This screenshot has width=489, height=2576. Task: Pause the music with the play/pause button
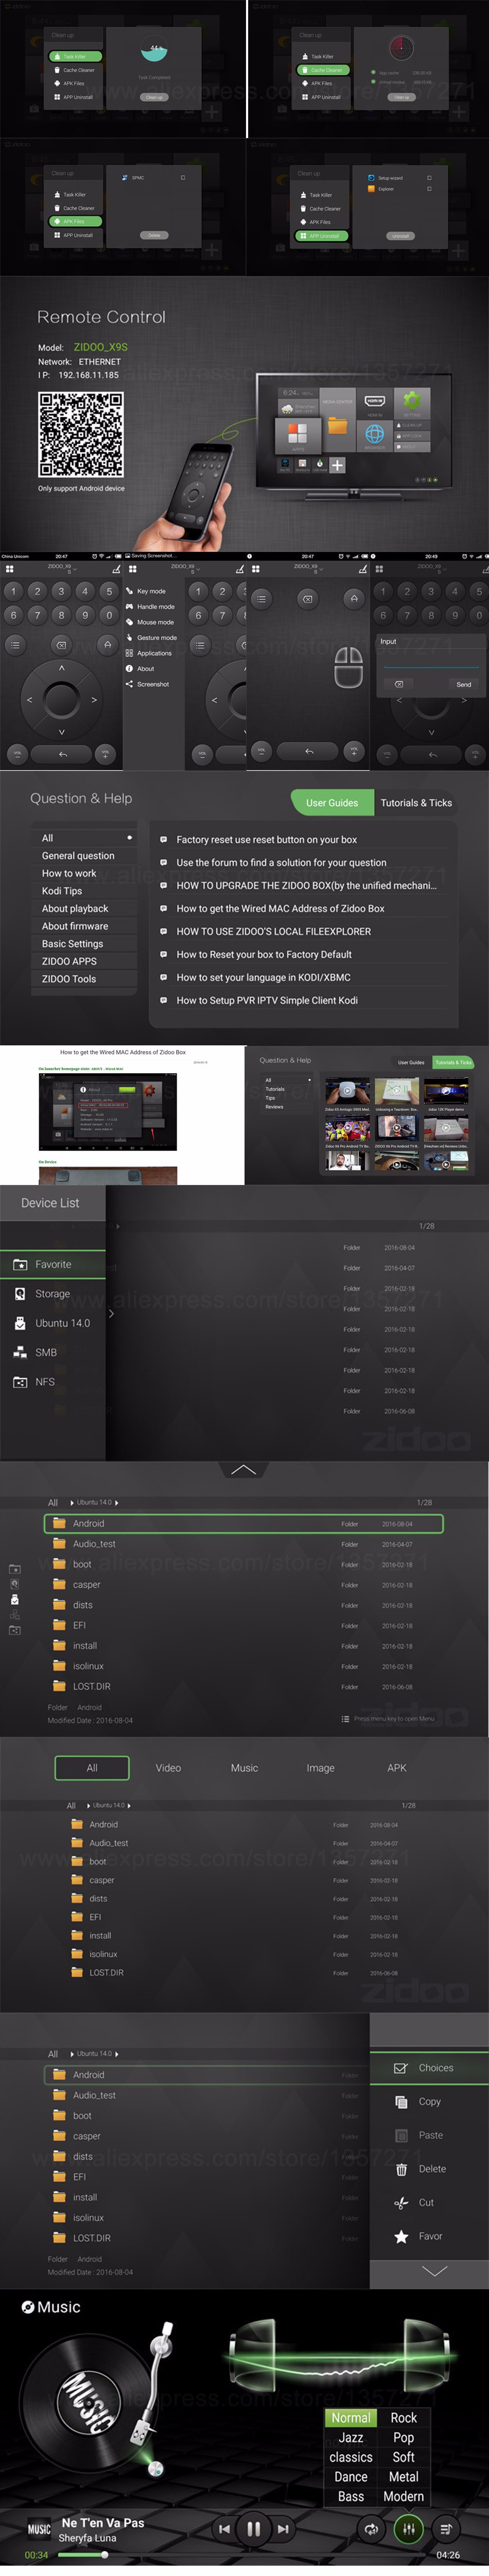pyautogui.click(x=253, y=2528)
